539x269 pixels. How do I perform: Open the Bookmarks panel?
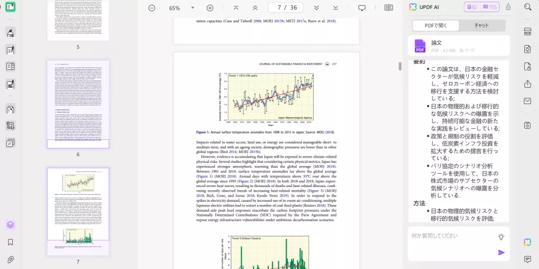click(x=11, y=242)
